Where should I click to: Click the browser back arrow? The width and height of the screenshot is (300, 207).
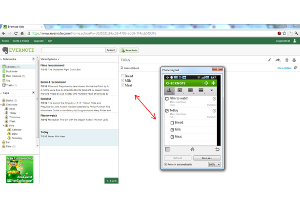click(x=3, y=33)
